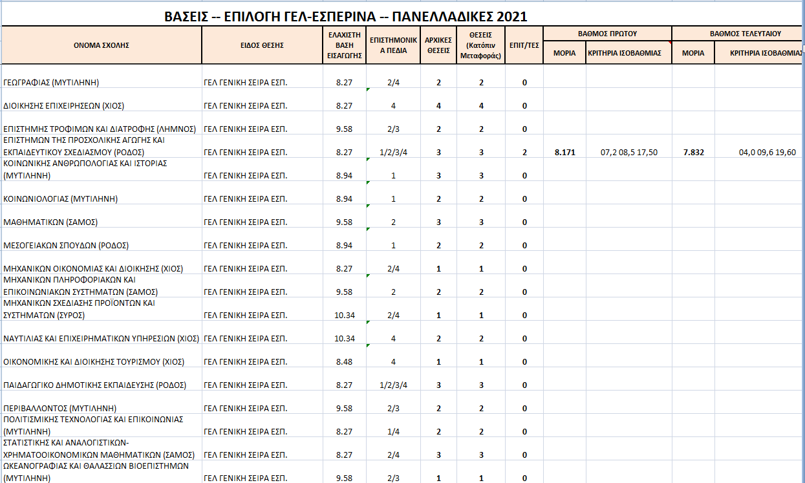
Task: Click the ΜΕΣΟΓΕΙΑΚΩΝ ΣΠΟΥΔΩΝ (ΡΟΔΟΣ) cell
Action: tap(102, 239)
